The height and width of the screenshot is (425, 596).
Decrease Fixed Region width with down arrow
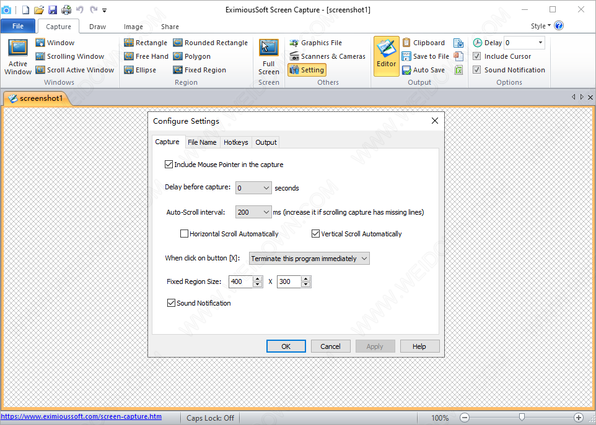257,285
